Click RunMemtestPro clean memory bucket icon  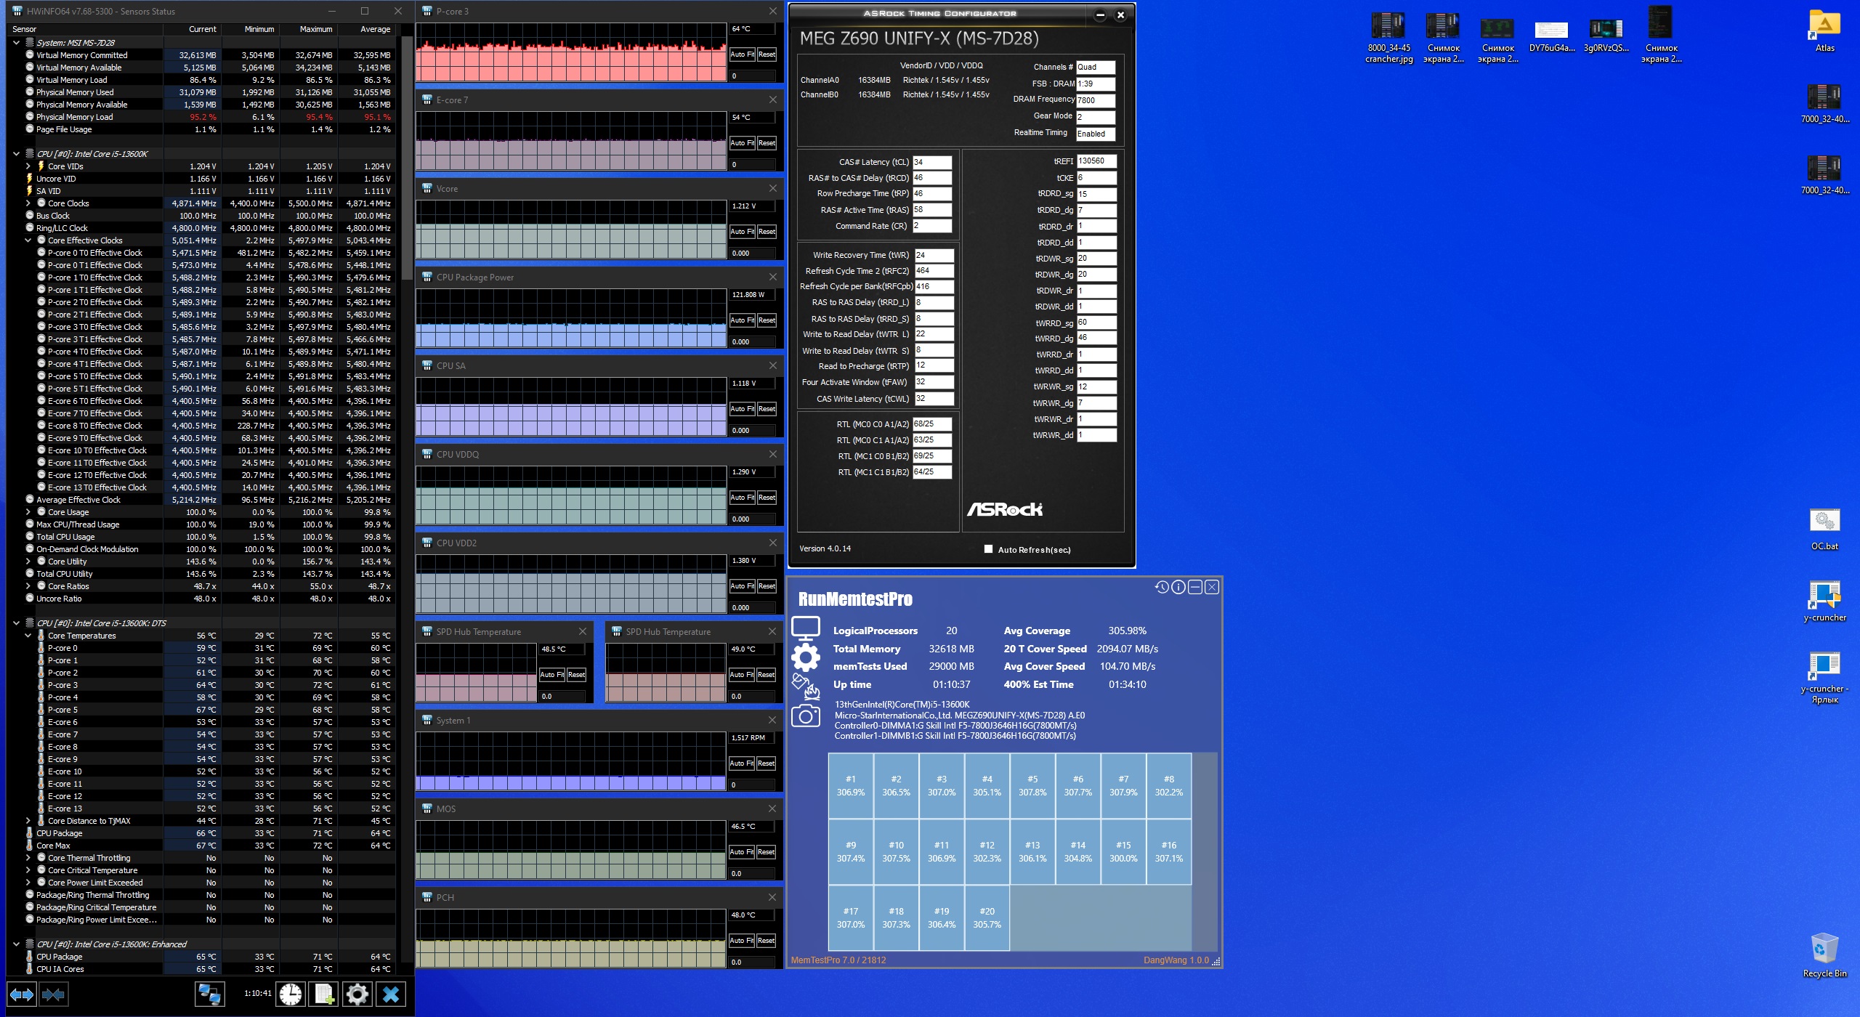click(806, 686)
